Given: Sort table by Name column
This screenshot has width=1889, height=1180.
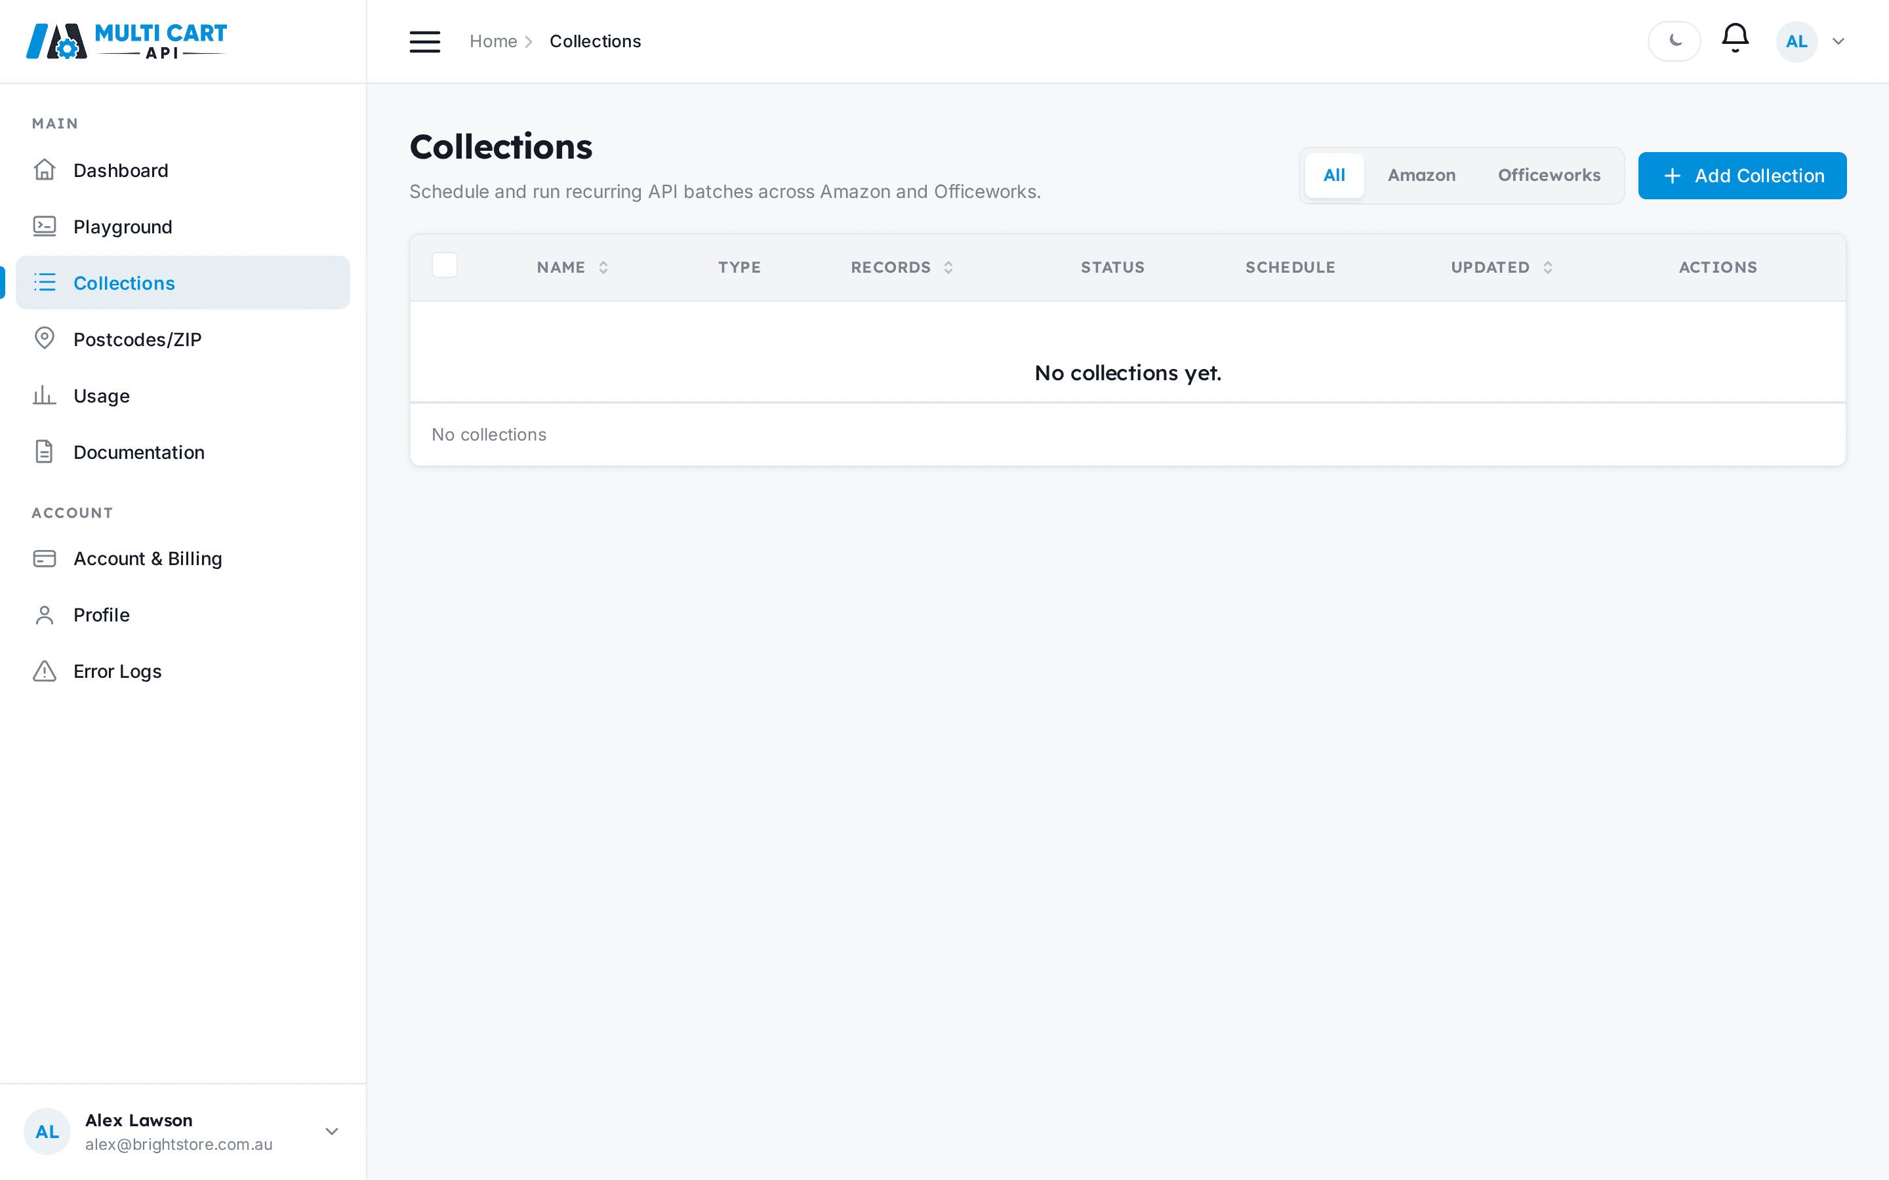Looking at the screenshot, I should tap(572, 267).
